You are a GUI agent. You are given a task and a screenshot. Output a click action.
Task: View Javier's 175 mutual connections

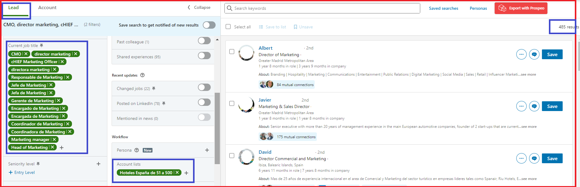click(288, 137)
